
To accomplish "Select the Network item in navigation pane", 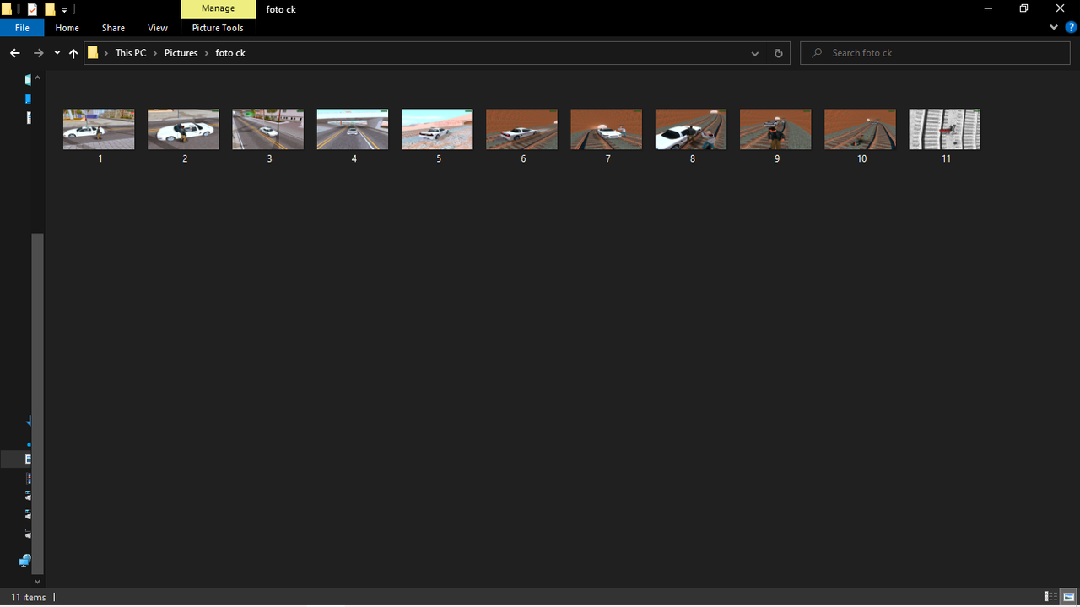I will (x=26, y=560).
